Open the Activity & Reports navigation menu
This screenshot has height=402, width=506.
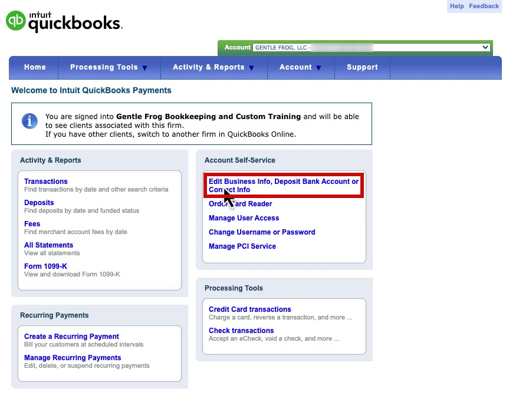click(x=208, y=67)
